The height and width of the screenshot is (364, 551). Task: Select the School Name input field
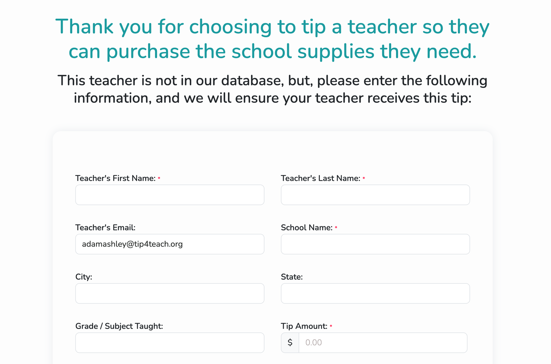[x=375, y=244]
